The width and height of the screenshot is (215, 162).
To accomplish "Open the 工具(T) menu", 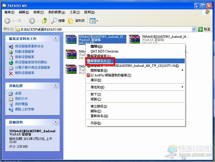I will 75,12.
